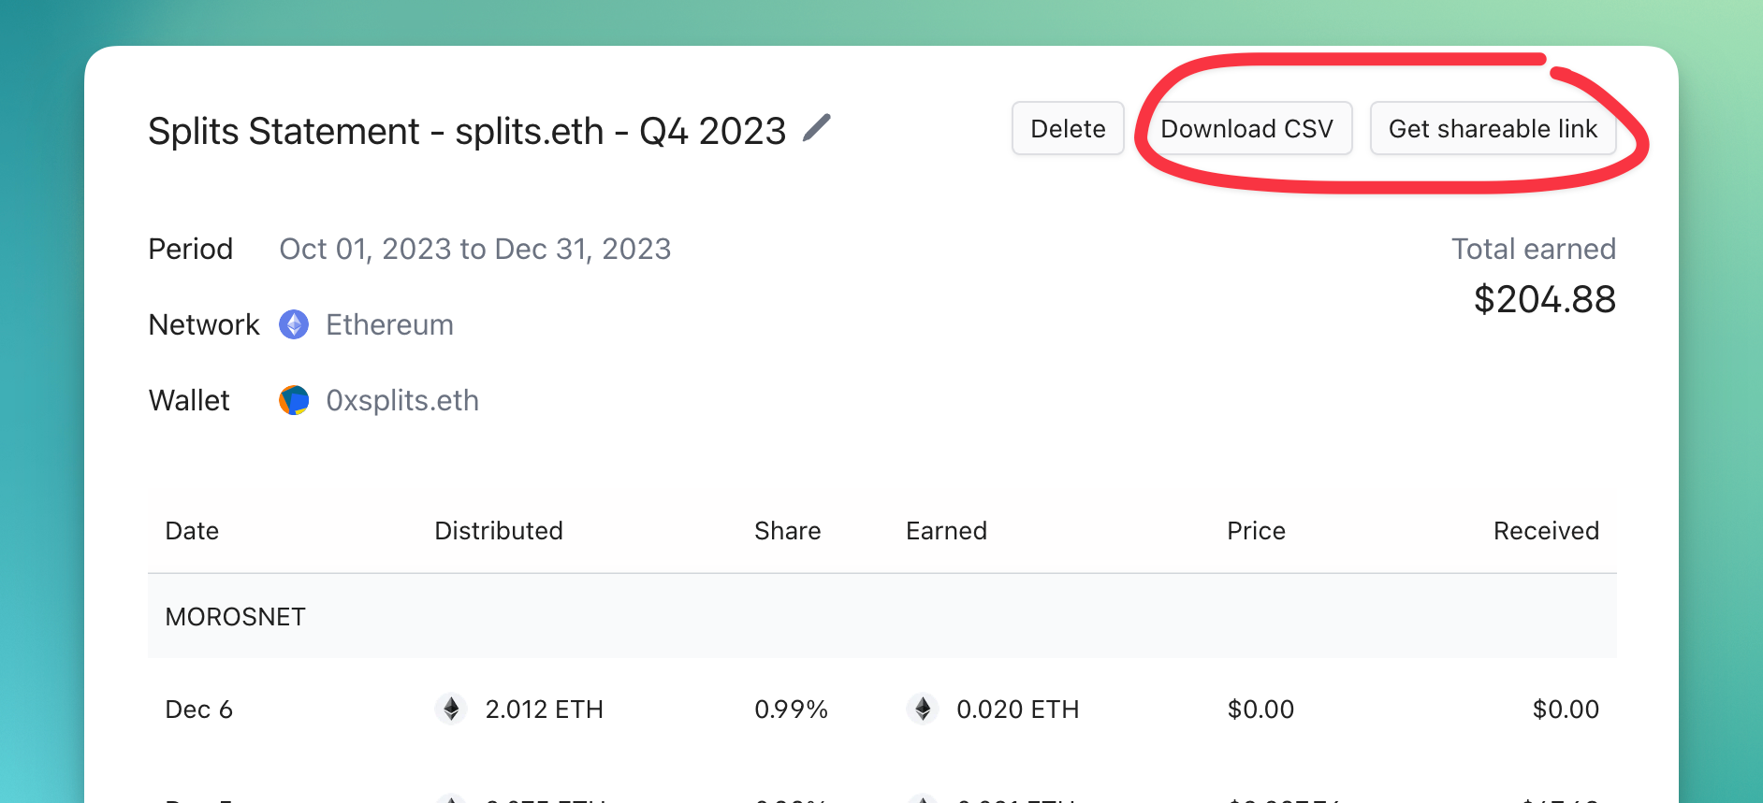Click the Date column header

192,531
